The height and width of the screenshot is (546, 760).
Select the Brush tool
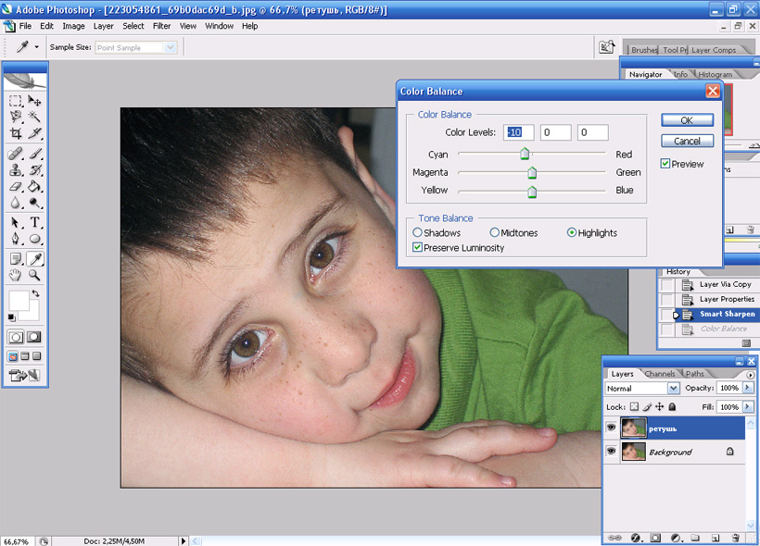pyautogui.click(x=34, y=154)
